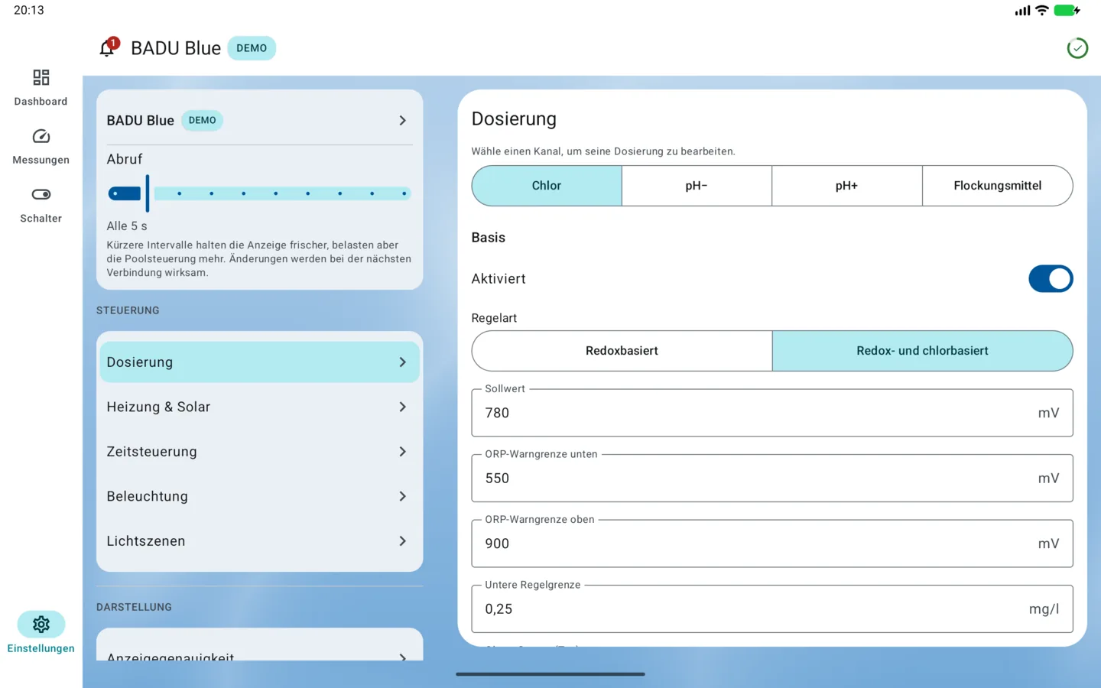Switch to the Chlor channel tab
The height and width of the screenshot is (688, 1101).
coord(547,186)
